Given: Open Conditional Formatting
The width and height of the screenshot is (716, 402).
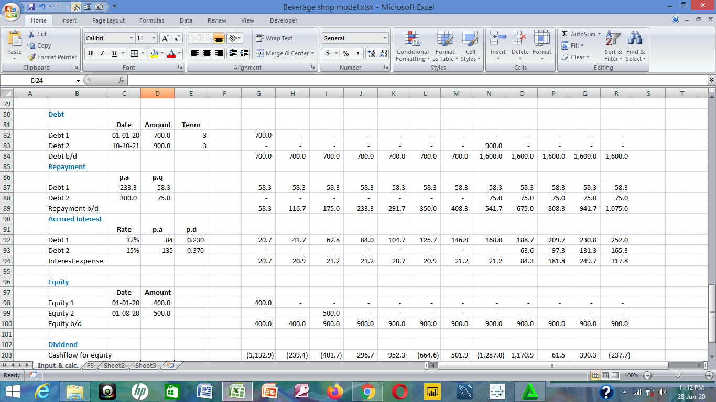Looking at the screenshot, I should coord(412,47).
